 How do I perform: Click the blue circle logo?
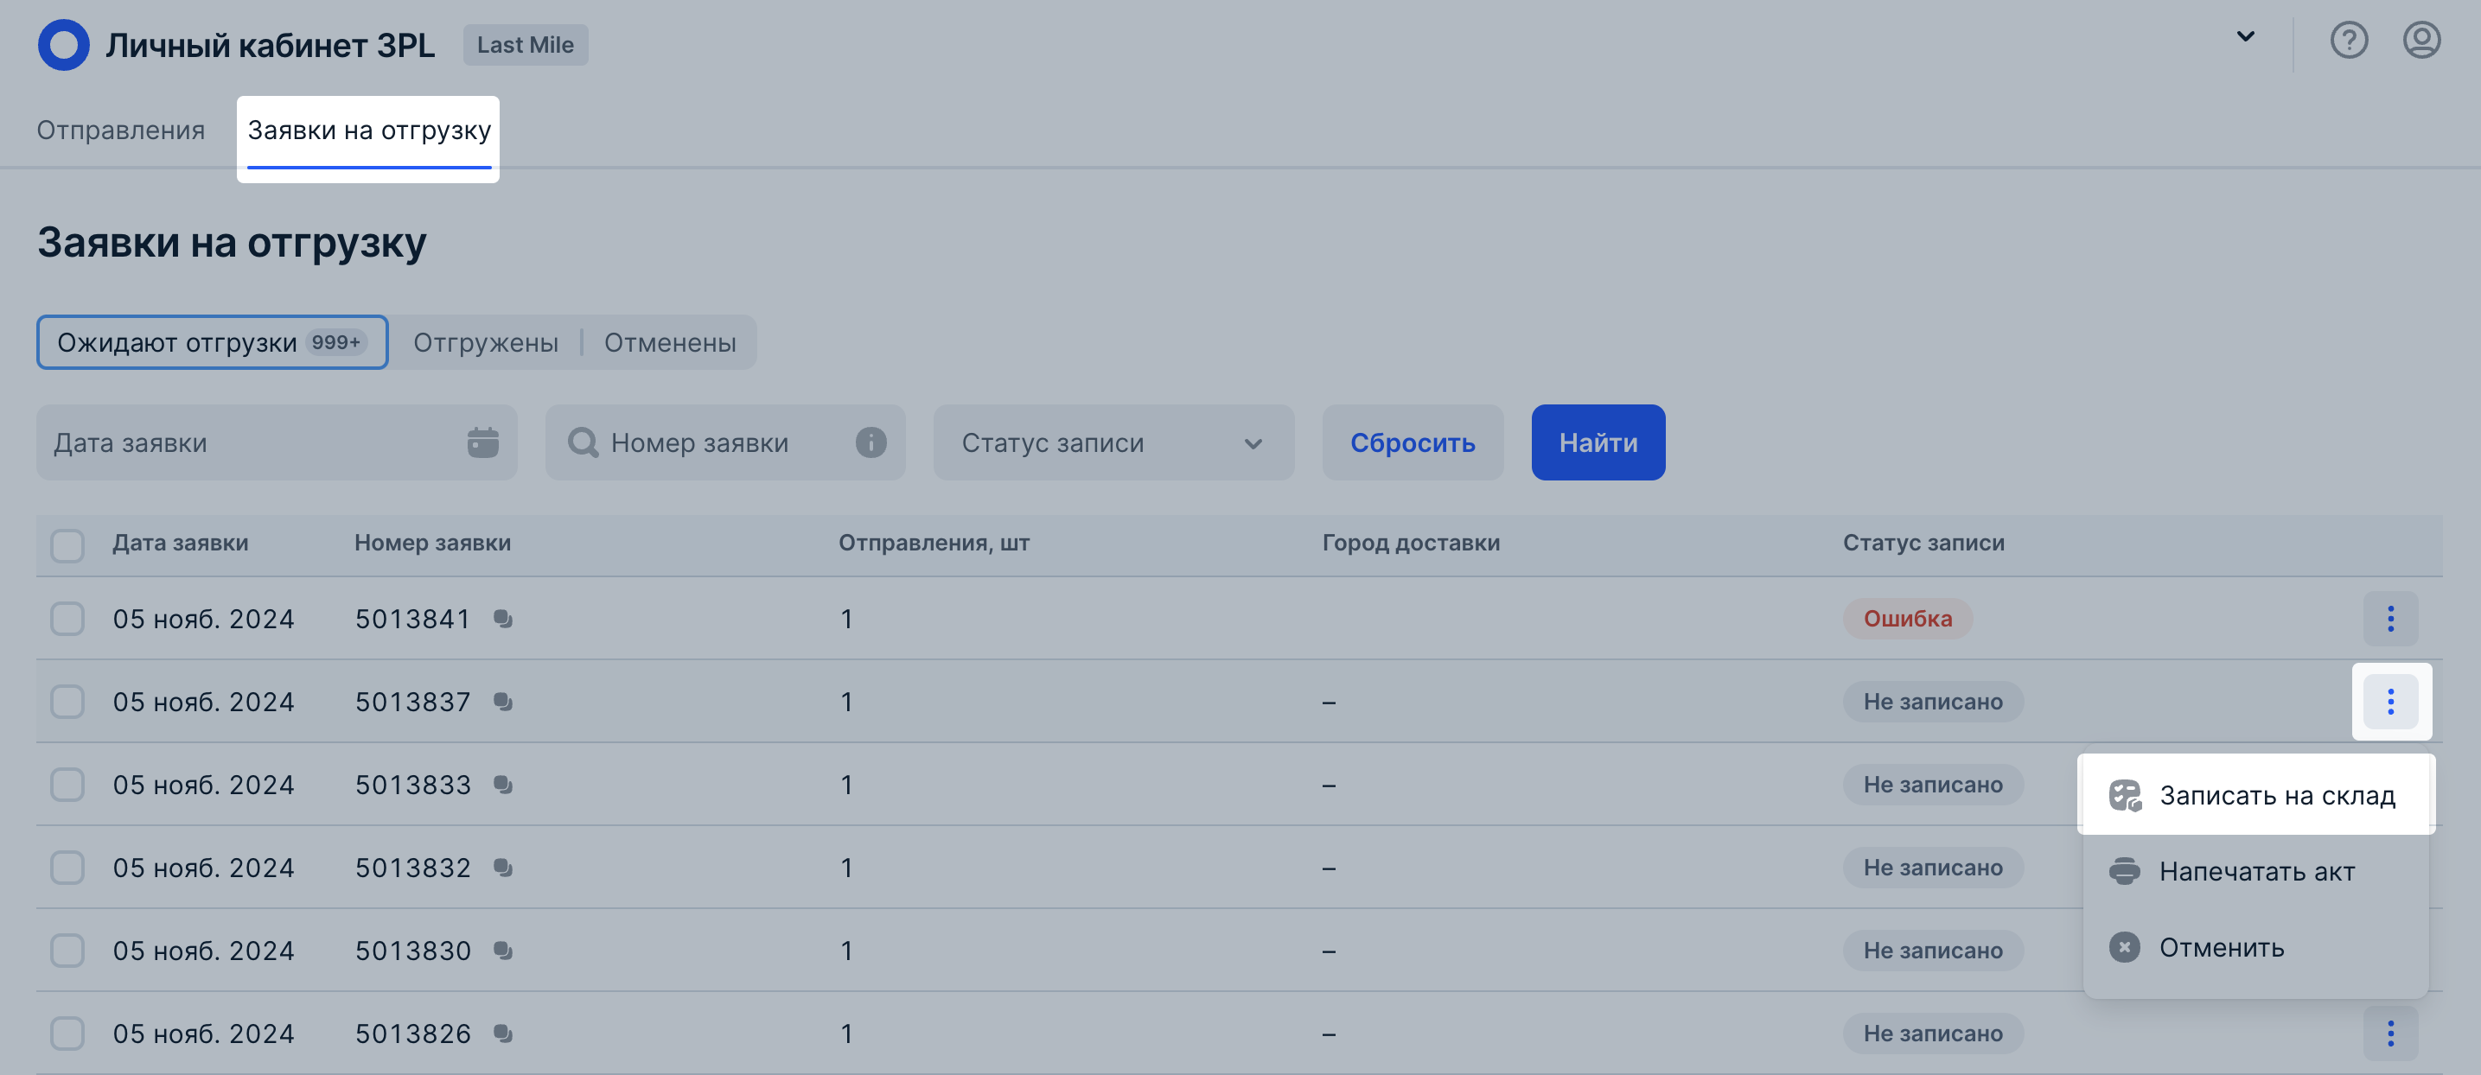[x=64, y=45]
